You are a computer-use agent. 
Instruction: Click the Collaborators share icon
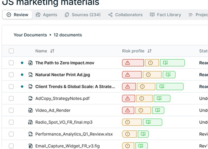tap(110, 15)
